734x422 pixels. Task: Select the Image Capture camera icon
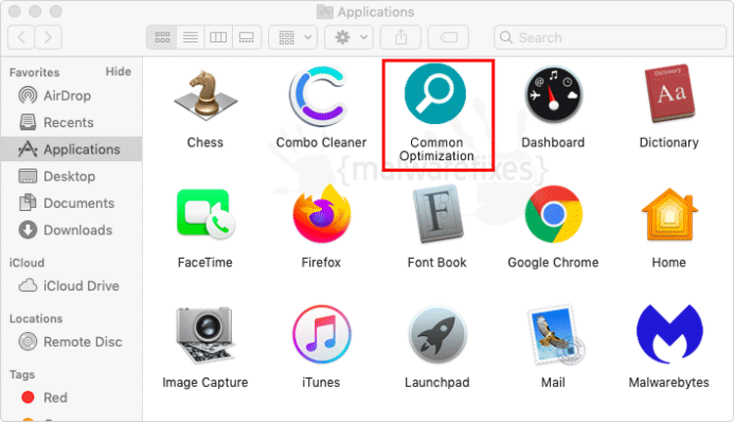(x=205, y=335)
